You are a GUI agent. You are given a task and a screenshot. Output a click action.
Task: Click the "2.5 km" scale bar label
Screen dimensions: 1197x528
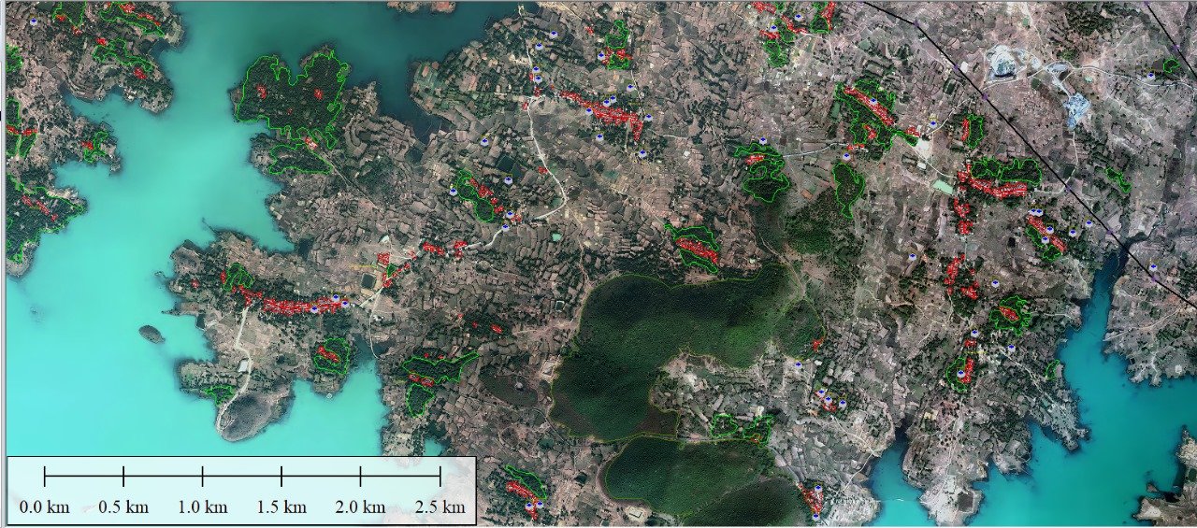point(440,507)
